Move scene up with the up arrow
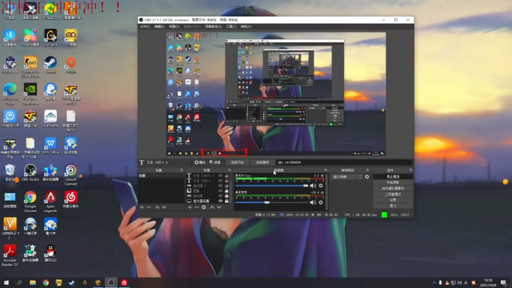This screenshot has height=288, width=512. click(157, 207)
